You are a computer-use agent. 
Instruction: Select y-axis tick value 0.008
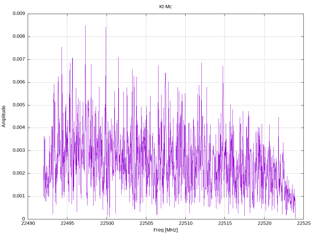tap(19, 37)
